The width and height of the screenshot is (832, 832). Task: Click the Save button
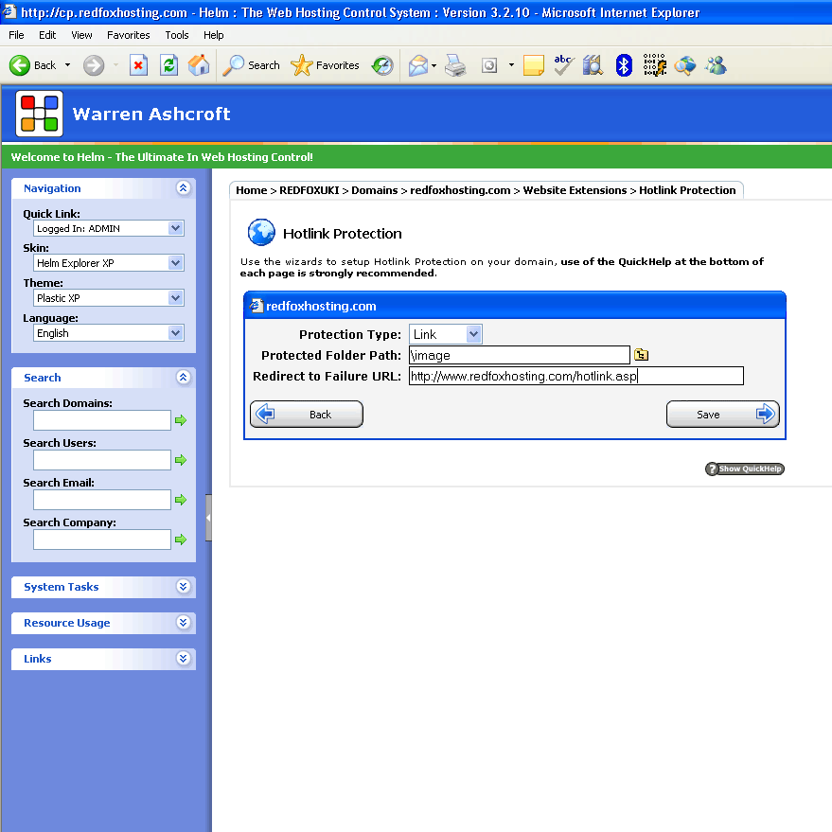[x=723, y=414]
